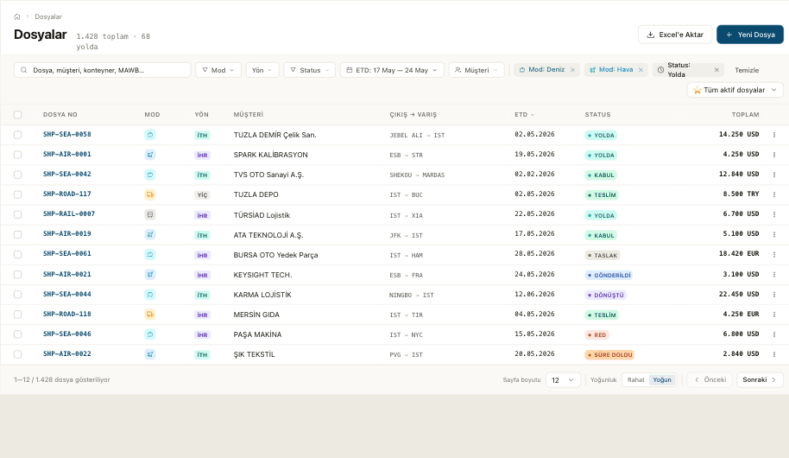
Task: Click the home icon in breadcrumb
Action: pyautogui.click(x=17, y=16)
